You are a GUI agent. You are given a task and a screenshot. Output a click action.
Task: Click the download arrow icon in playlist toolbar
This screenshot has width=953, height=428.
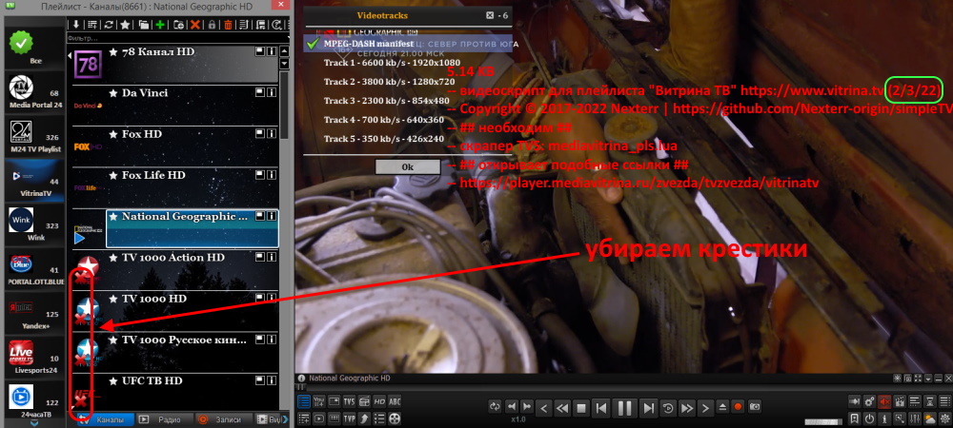[x=76, y=24]
